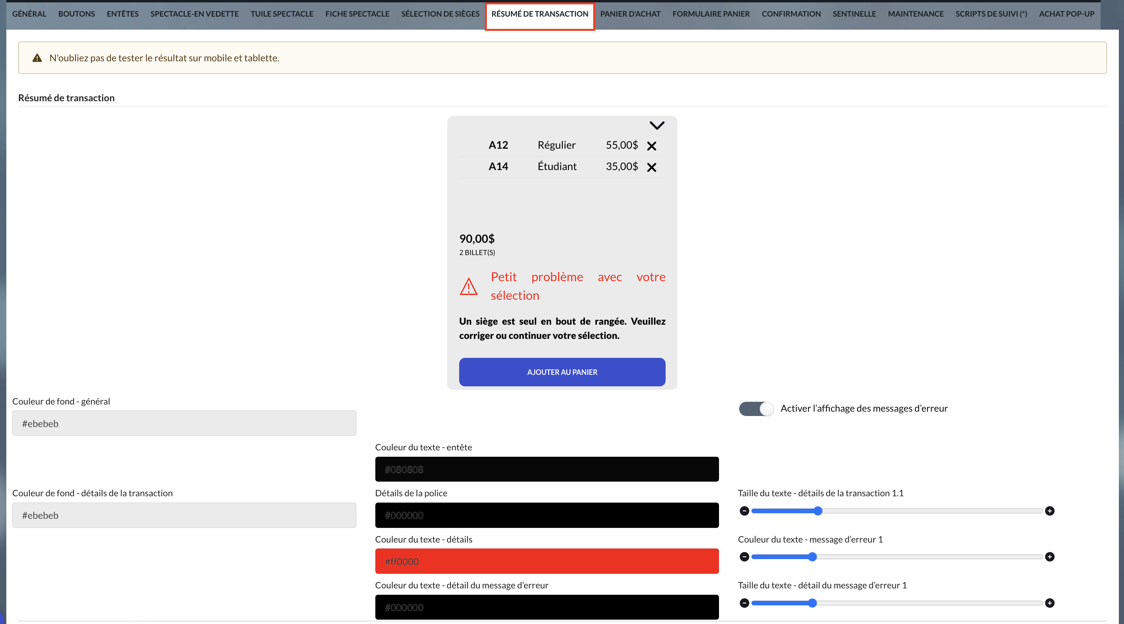Click the transaction details text size slider
1124x624 pixels.
pyautogui.click(x=897, y=511)
